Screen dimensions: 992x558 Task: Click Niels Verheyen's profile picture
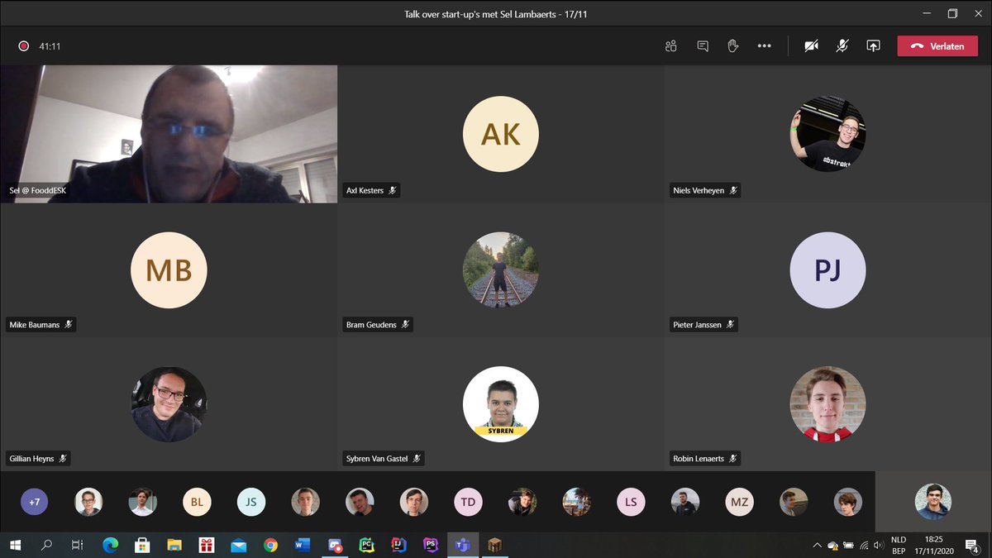pos(827,134)
